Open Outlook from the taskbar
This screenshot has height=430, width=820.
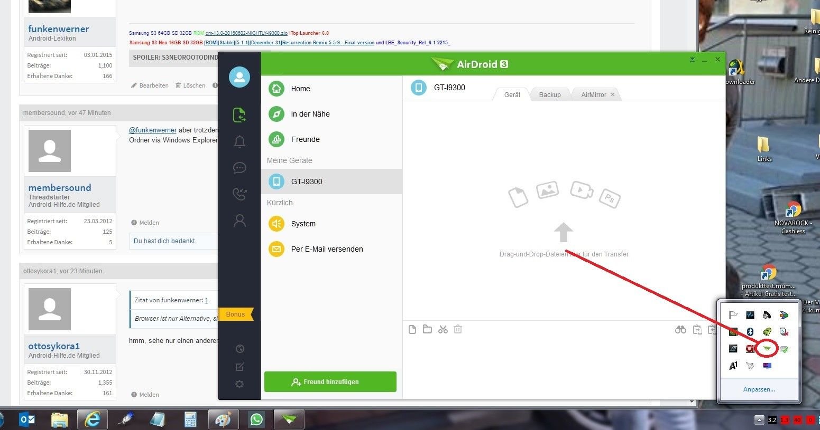[x=27, y=420]
